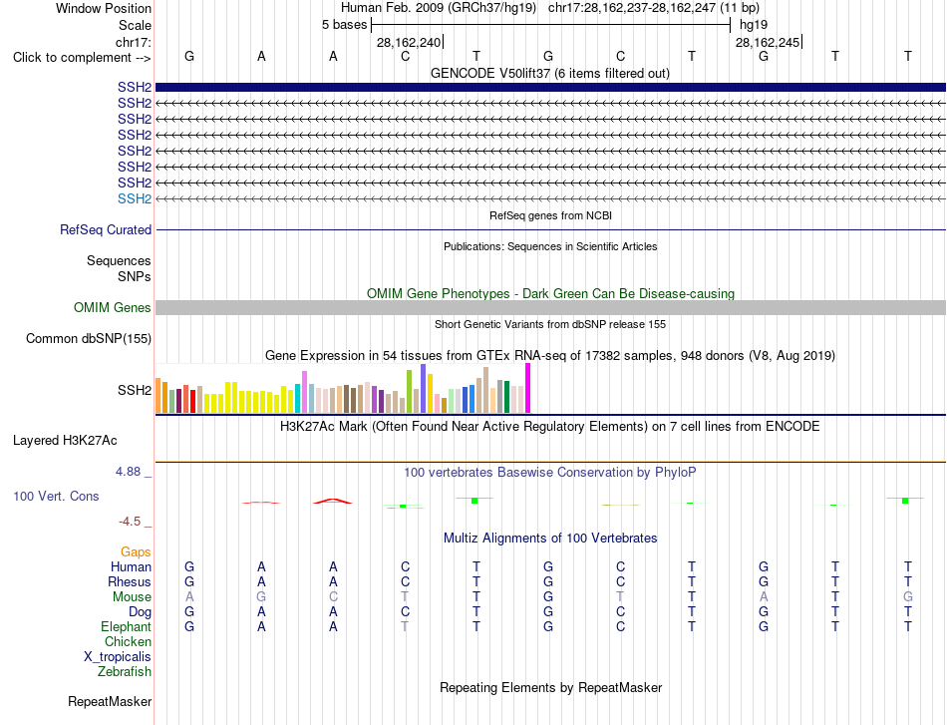The width and height of the screenshot is (947, 725).
Task: Open 'Short Genetic Variants from dbSNP release 155' title
Action: tap(550, 324)
